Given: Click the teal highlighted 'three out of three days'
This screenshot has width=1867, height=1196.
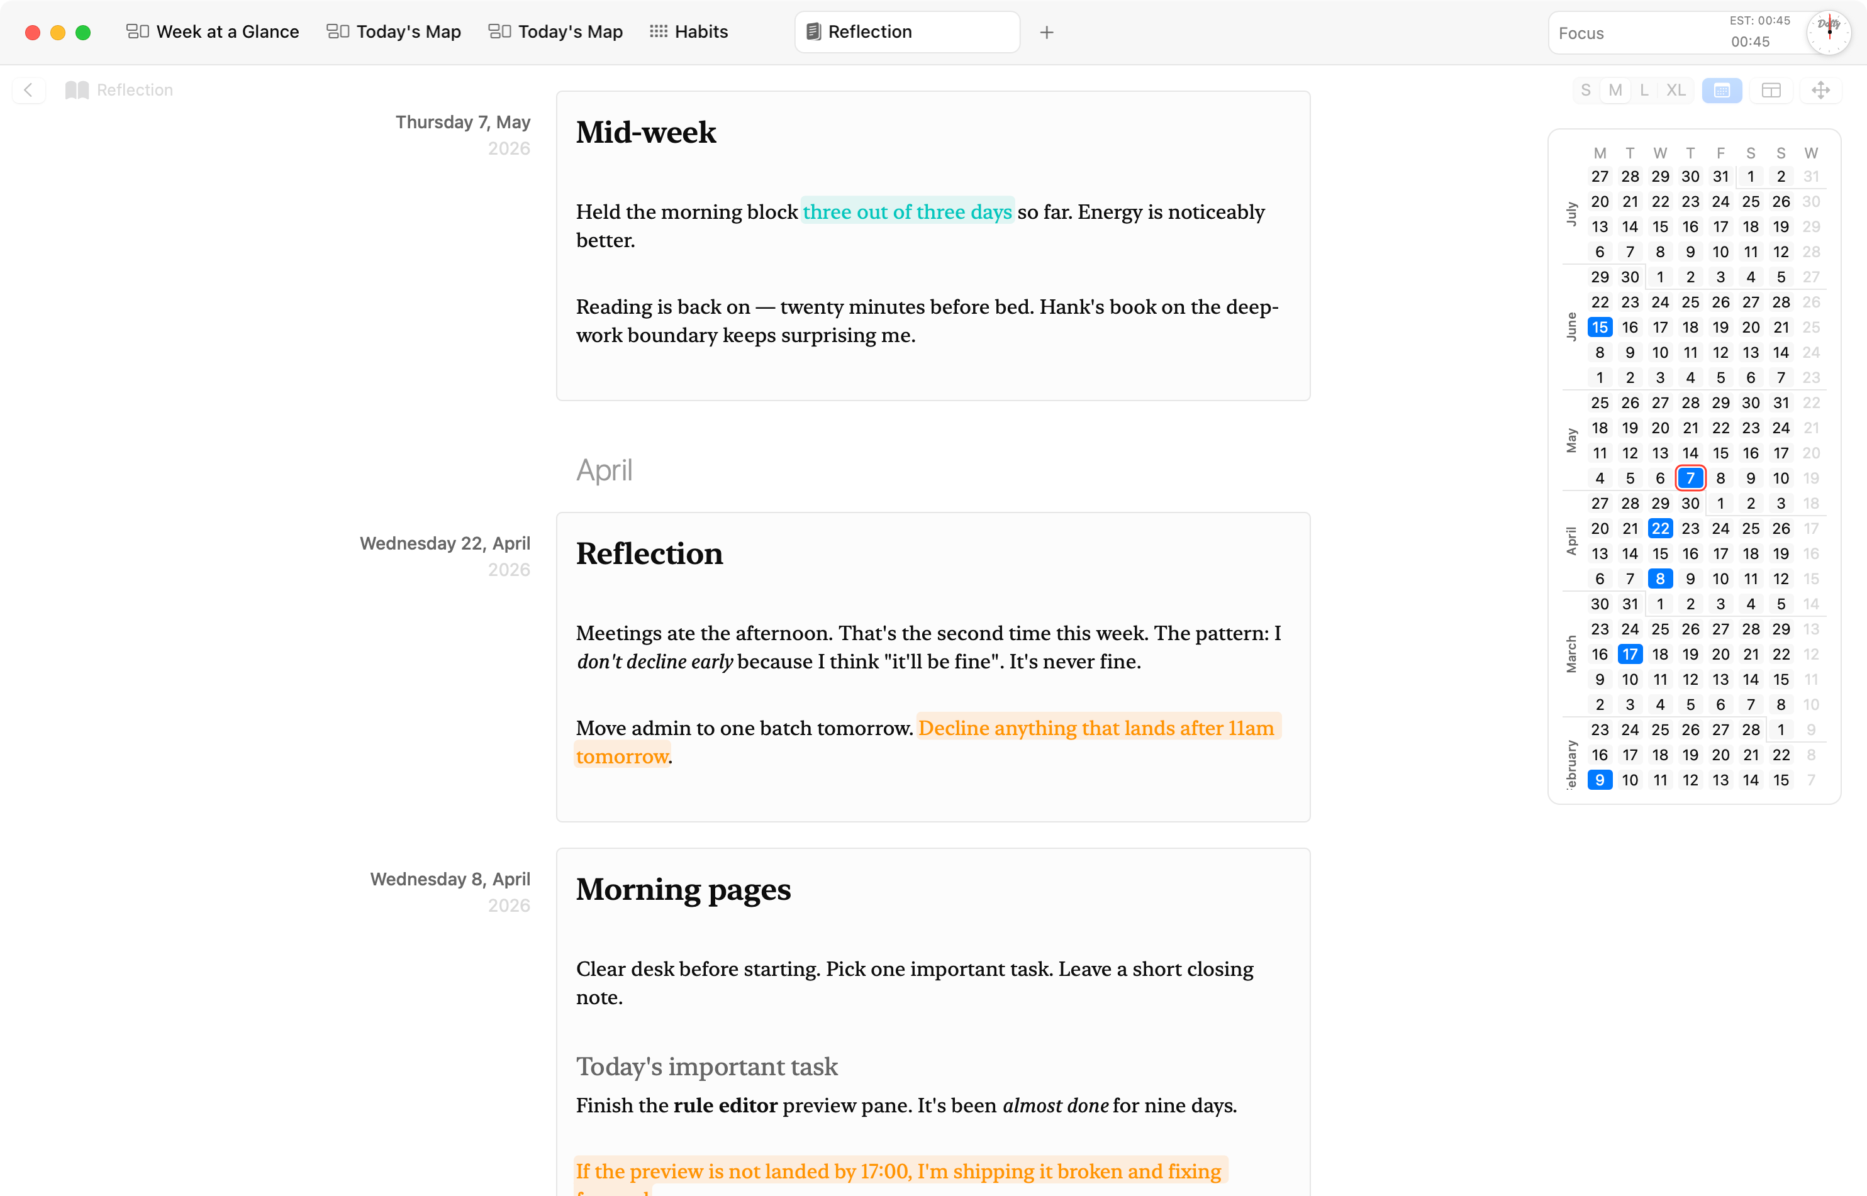Looking at the screenshot, I should 908,211.
